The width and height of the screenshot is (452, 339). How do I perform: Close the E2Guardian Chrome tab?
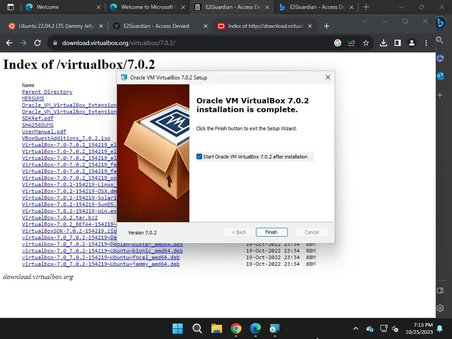tap(206, 26)
